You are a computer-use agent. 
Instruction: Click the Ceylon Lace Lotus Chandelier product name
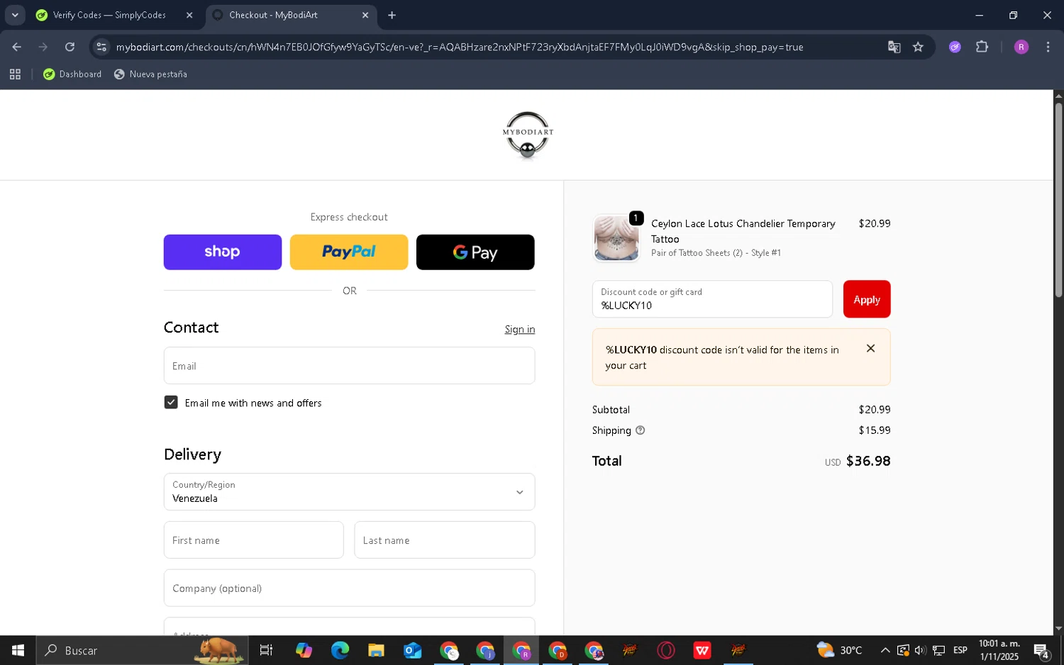743,231
